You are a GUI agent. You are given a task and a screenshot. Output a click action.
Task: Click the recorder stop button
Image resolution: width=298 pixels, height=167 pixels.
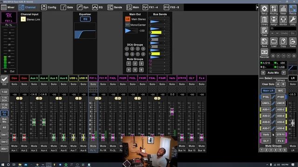(273, 56)
